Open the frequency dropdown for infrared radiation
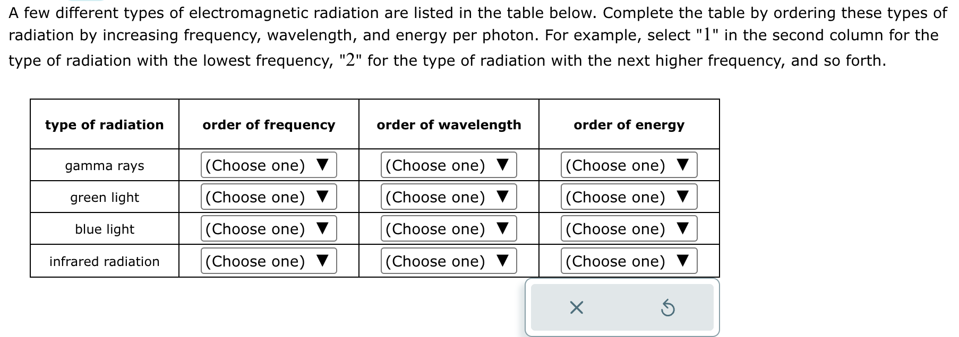959x337 pixels. click(268, 261)
